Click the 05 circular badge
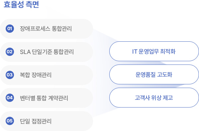Screen dimensions: 199x131 pos(10,121)
